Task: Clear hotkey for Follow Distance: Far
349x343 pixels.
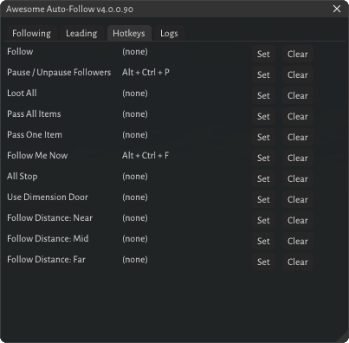Action: click(298, 262)
